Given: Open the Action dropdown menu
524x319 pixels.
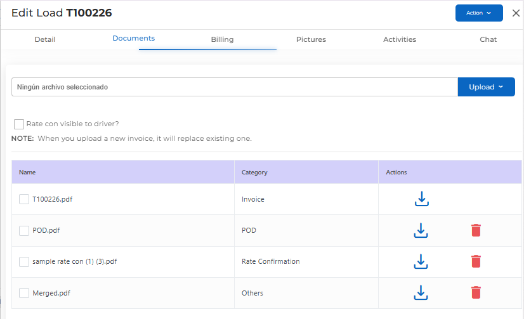Looking at the screenshot, I should pos(478,13).
